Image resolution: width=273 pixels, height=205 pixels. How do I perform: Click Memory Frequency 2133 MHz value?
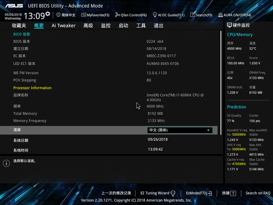pos(156,121)
